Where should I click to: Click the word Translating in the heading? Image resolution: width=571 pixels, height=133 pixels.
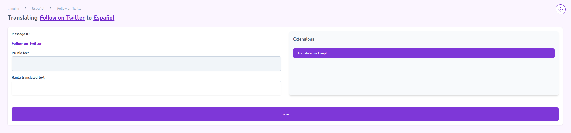click(23, 18)
